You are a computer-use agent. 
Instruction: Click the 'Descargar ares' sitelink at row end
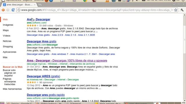coord(107,54)
